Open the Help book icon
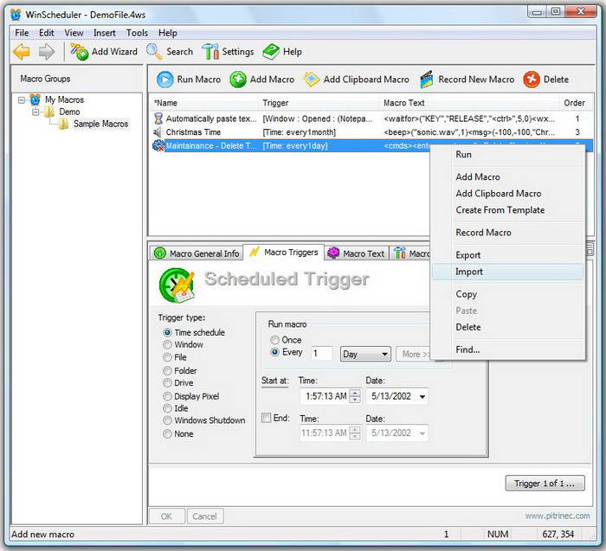606x551 pixels. 271,51
